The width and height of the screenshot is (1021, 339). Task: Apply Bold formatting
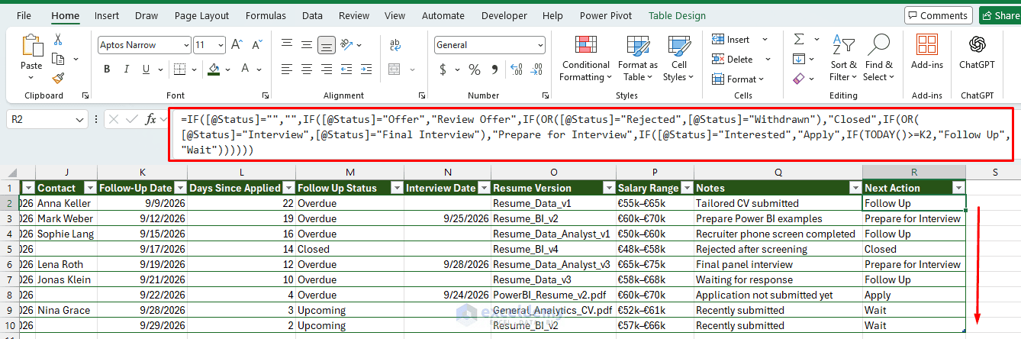[107, 69]
